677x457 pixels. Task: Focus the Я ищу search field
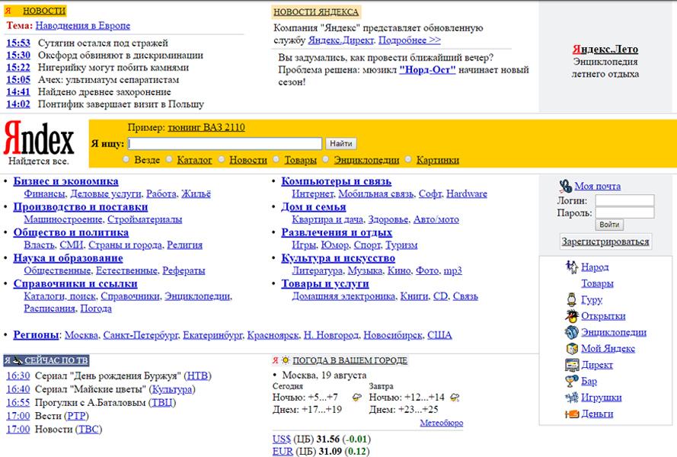tap(225, 143)
